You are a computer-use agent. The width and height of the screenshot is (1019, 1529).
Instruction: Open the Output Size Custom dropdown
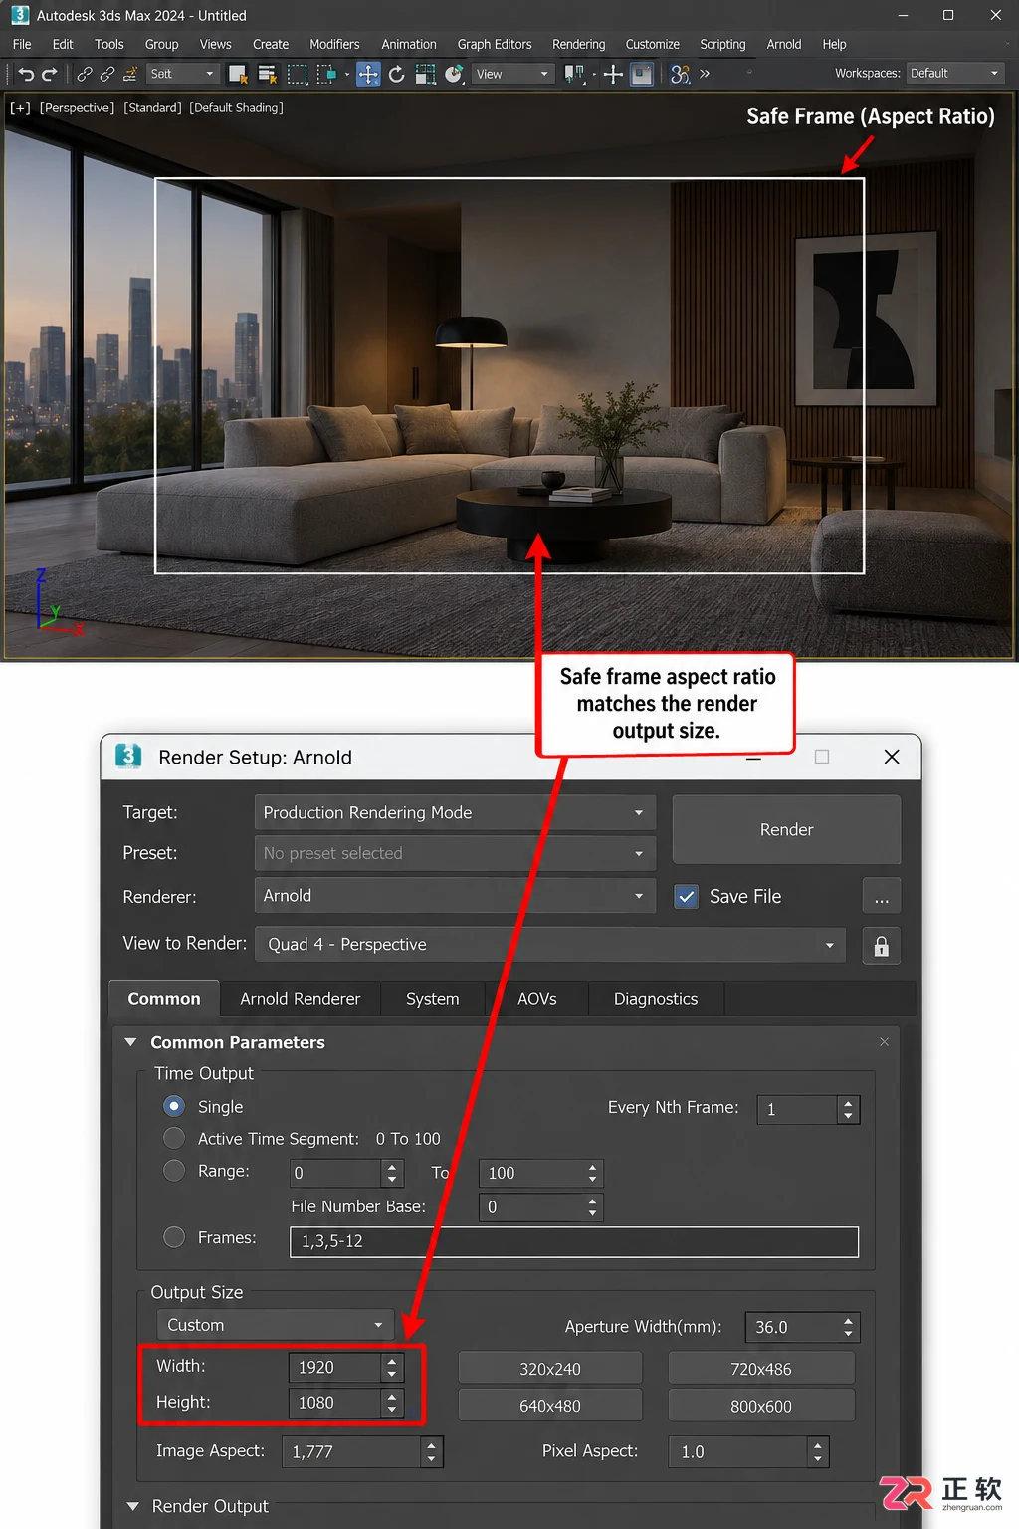(275, 1325)
